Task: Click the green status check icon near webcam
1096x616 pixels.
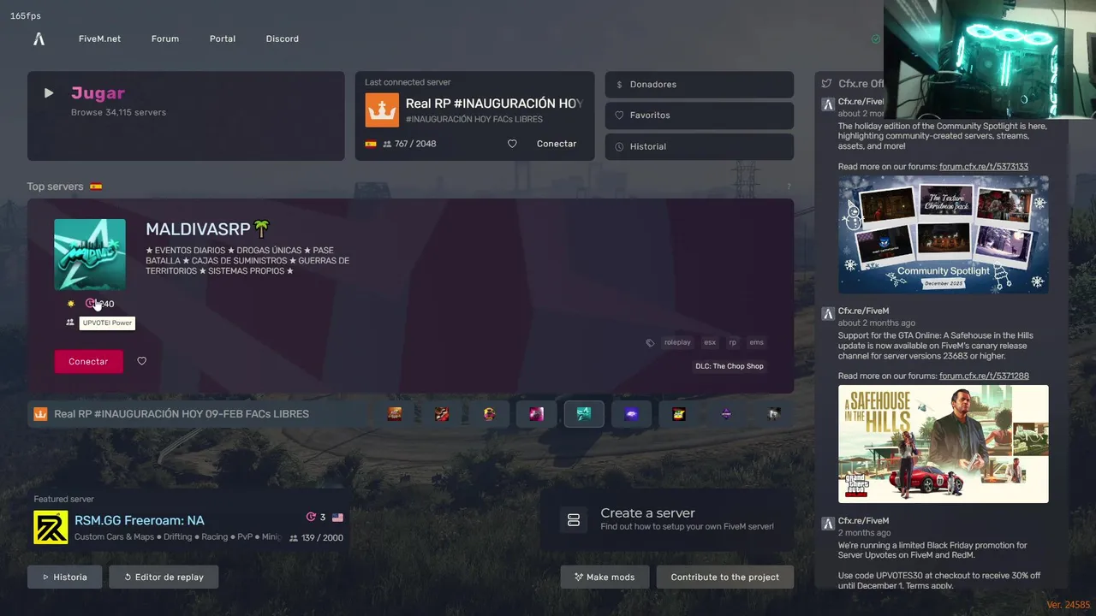Action: tap(875, 39)
